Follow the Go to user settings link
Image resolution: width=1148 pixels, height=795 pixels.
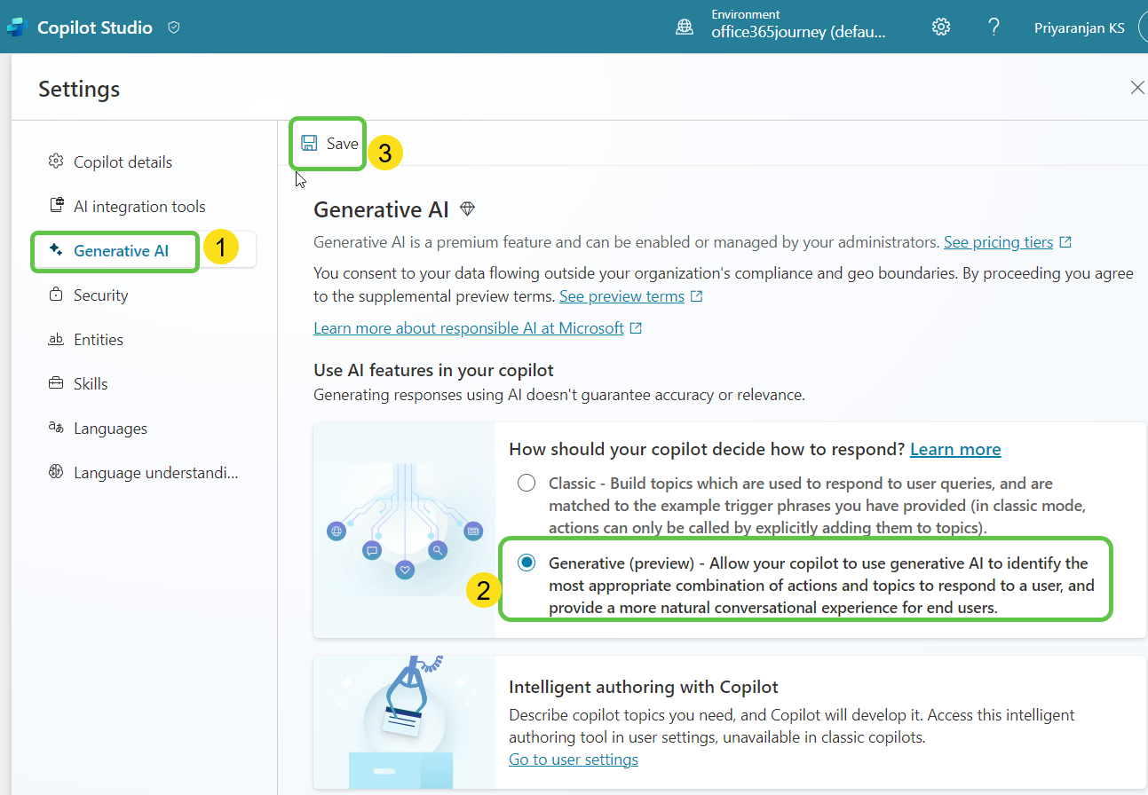pyautogui.click(x=573, y=760)
